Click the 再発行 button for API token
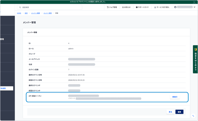The image size is (198, 121). (x=175, y=97)
